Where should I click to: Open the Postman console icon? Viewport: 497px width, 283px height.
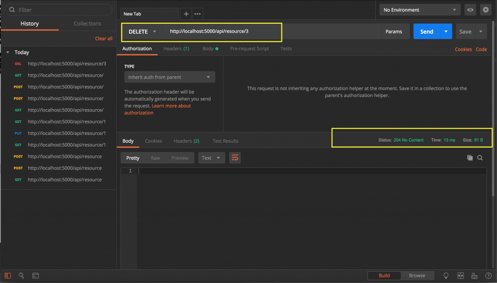click(35, 276)
